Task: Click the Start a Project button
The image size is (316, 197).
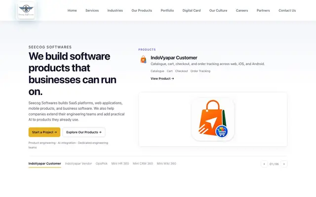Action: (x=44, y=132)
